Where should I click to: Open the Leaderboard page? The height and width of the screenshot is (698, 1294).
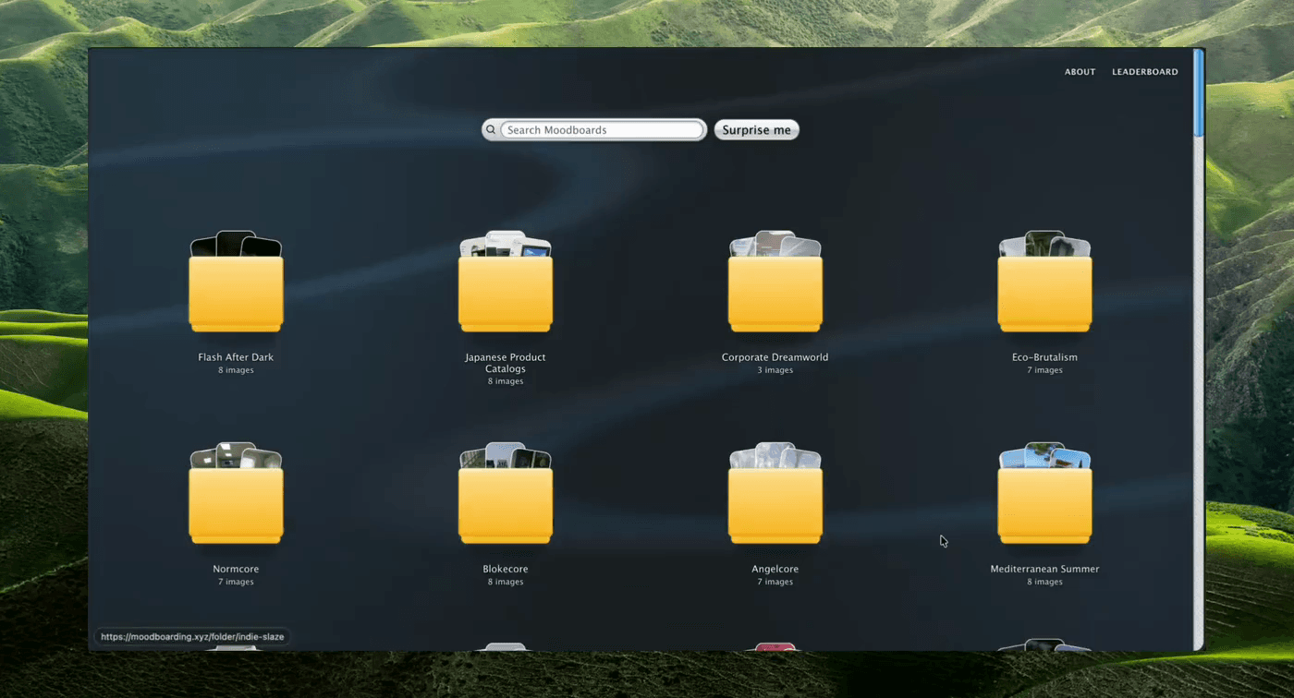(x=1144, y=72)
